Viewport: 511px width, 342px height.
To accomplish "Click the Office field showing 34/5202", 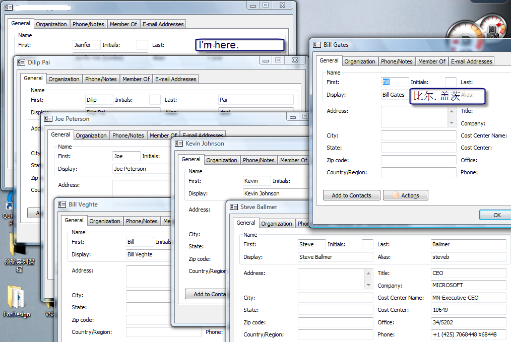I will pos(468,322).
